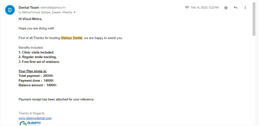Click the dental@glamyo.in email address
259x126 pixels.
53,8
